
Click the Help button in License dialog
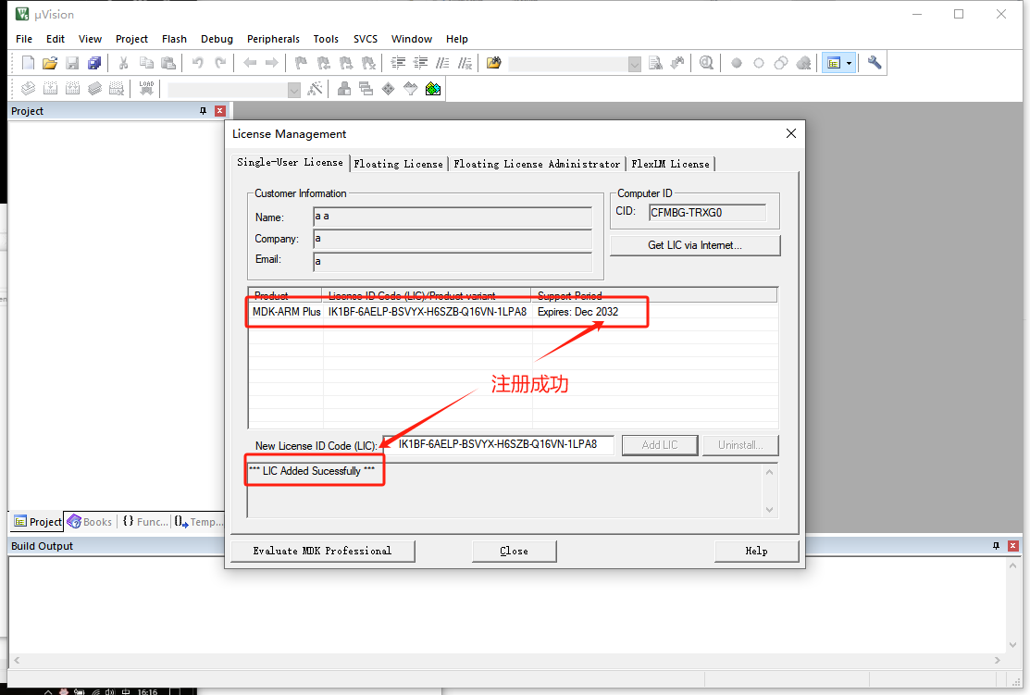756,551
